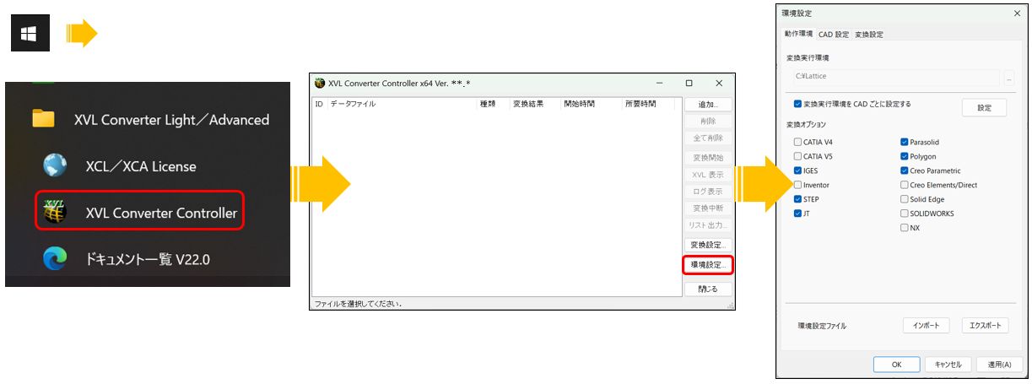
Task: Enable the Creo Elements/Direct checkbox
Action: [x=905, y=185]
